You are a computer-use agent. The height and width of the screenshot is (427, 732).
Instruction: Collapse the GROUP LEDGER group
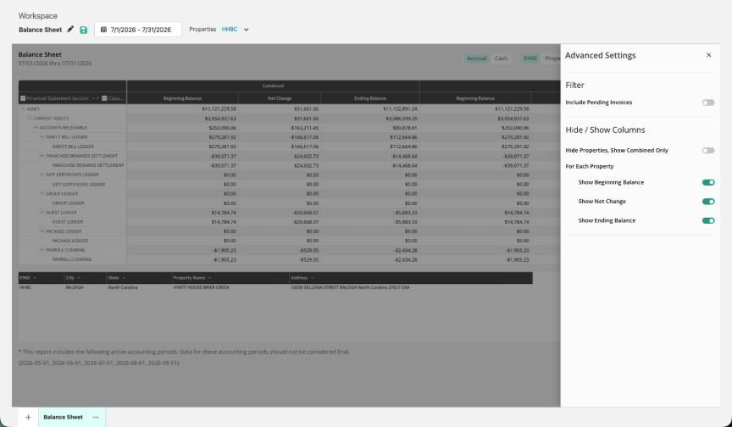[42, 194]
